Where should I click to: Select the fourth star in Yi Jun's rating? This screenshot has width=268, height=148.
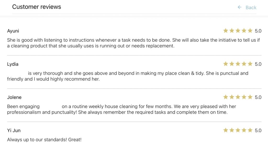click(244, 130)
